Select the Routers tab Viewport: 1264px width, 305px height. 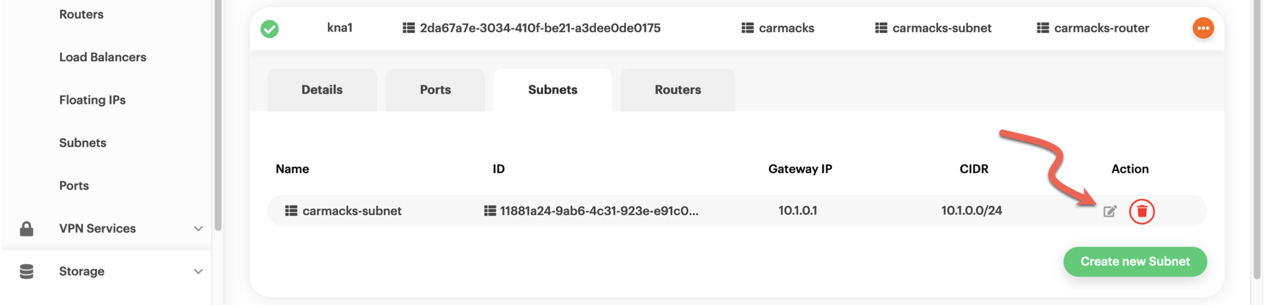[x=677, y=90]
